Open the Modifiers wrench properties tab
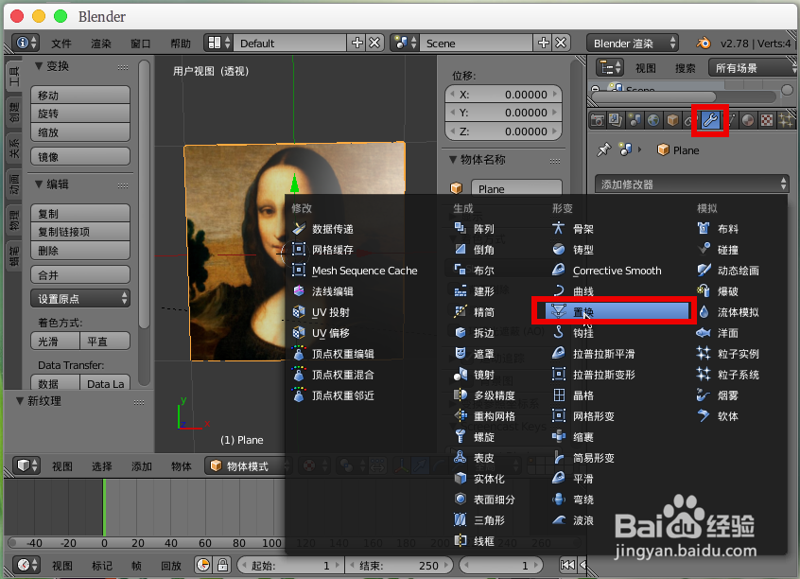 pos(710,120)
